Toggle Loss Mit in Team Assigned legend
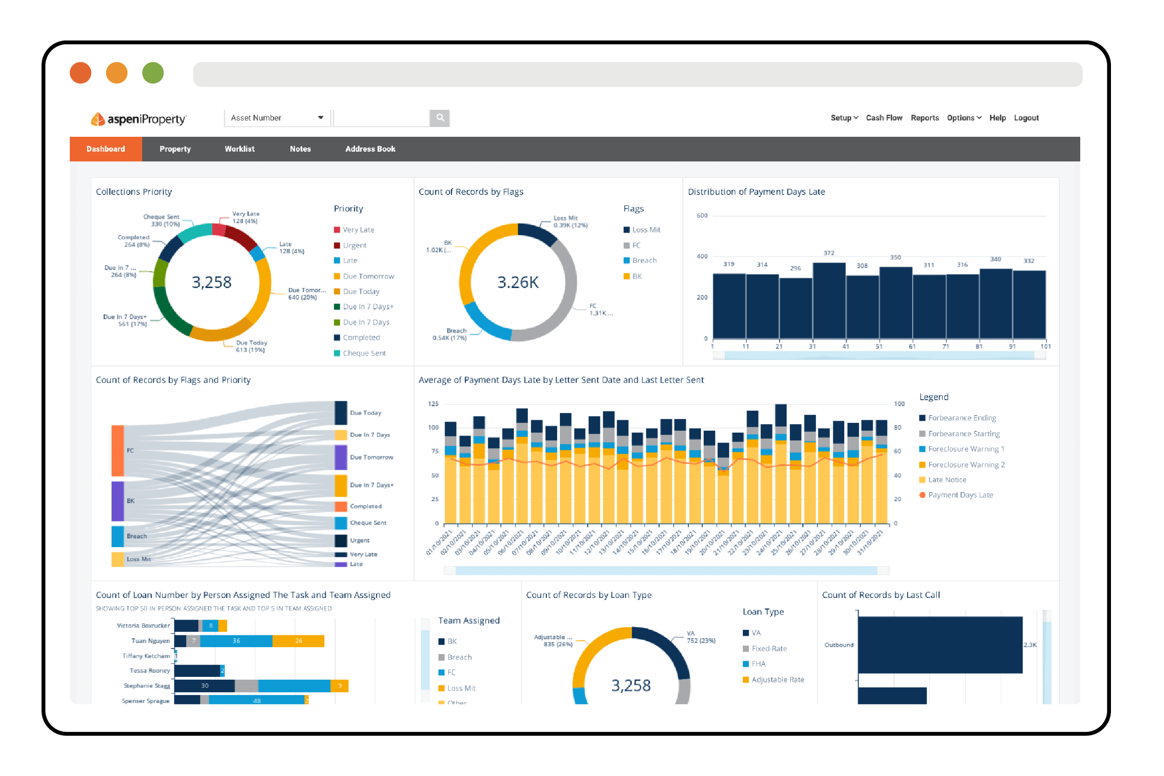Screen dimensions: 1164x776 point(457,689)
